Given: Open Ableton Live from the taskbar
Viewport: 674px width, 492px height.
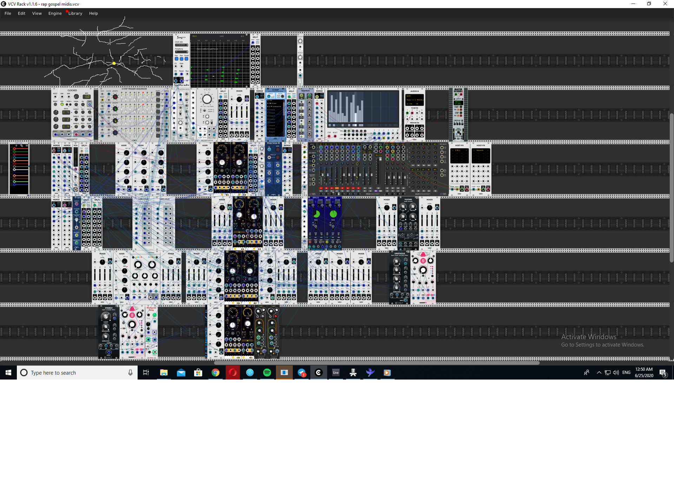Looking at the screenshot, I should [x=336, y=373].
